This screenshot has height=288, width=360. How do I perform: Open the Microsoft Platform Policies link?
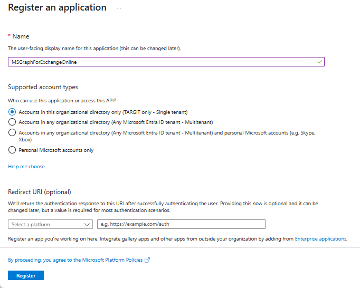coord(75,260)
